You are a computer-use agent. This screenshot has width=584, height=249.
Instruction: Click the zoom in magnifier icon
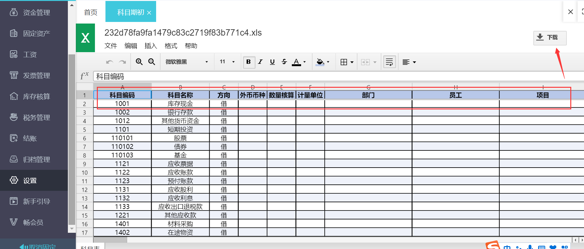pyautogui.click(x=139, y=62)
